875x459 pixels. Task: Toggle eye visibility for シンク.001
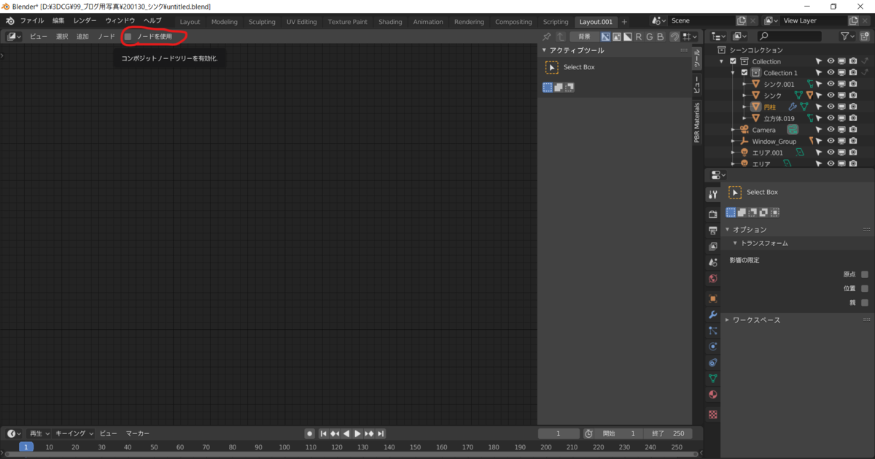pyautogui.click(x=831, y=84)
